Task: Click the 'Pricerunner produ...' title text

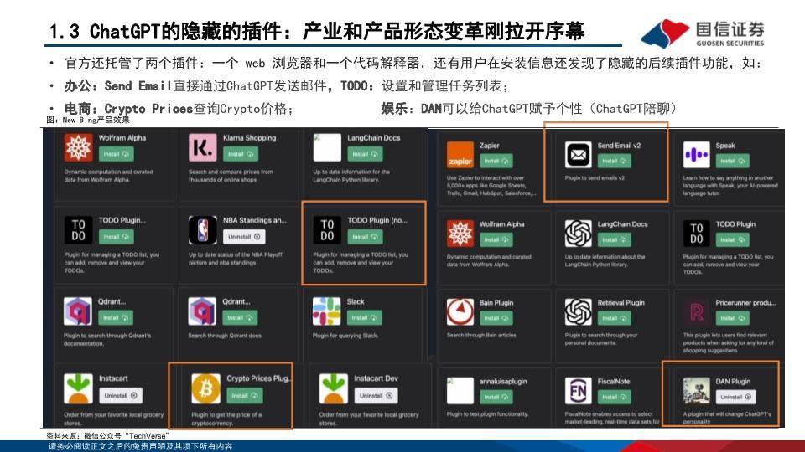Action: [746, 303]
